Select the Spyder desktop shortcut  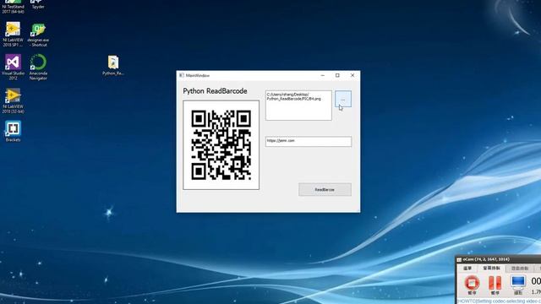(38, 4)
